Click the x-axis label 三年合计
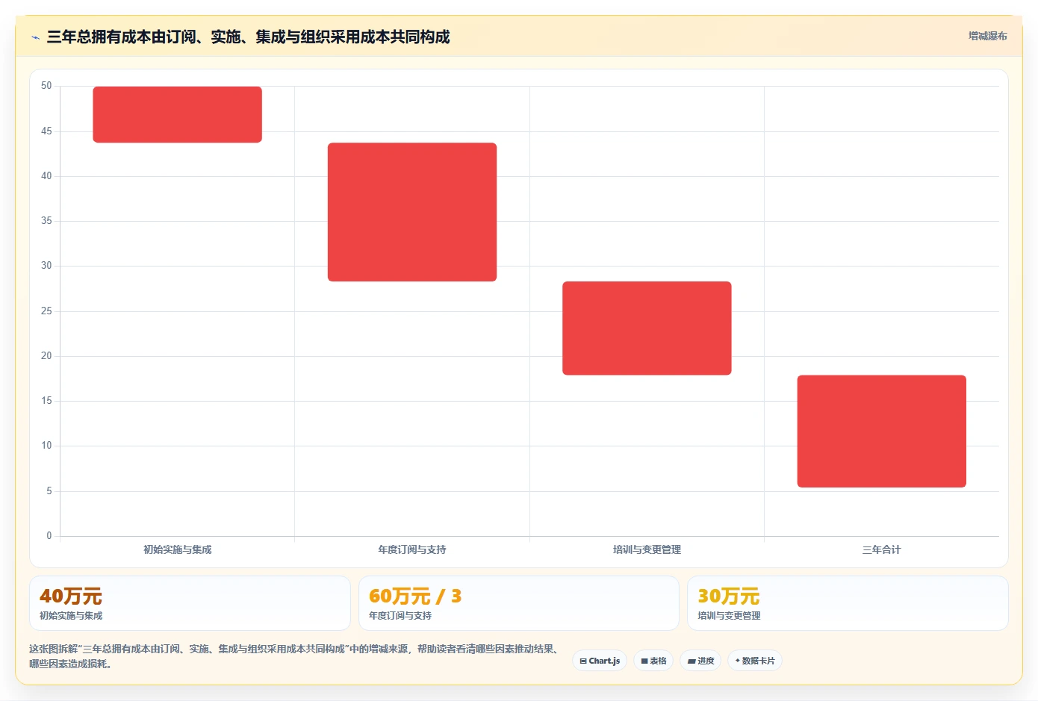The image size is (1038, 701). (x=882, y=549)
